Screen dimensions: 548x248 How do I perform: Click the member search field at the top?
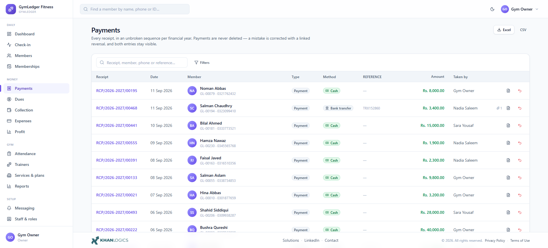pos(135,9)
